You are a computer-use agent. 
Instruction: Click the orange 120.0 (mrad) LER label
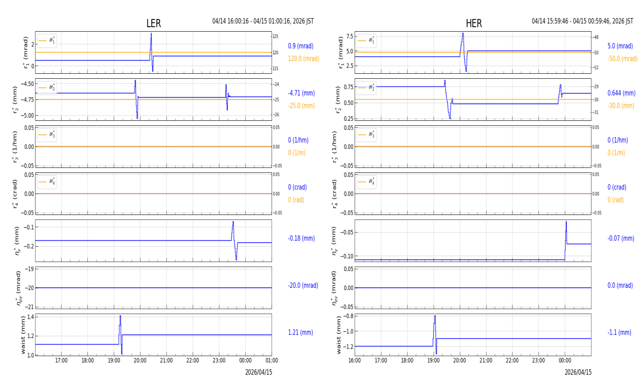pos(304,59)
